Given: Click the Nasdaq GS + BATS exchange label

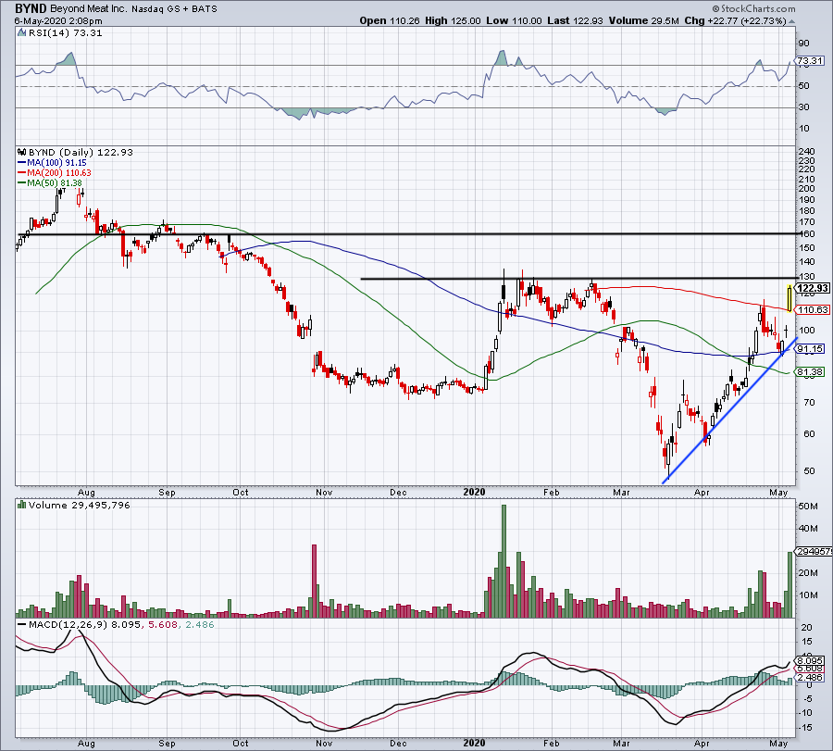Looking at the screenshot, I should pyautogui.click(x=173, y=9).
